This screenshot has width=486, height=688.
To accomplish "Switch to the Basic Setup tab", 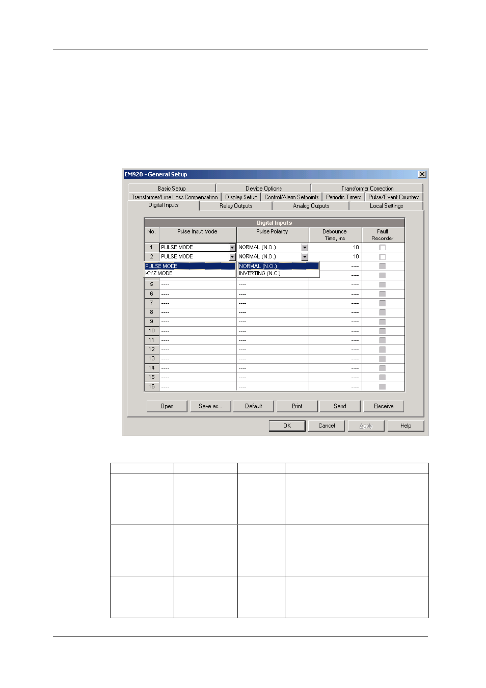I will [172, 189].
